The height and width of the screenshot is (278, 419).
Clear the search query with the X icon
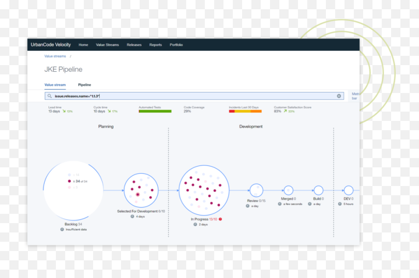(339, 96)
